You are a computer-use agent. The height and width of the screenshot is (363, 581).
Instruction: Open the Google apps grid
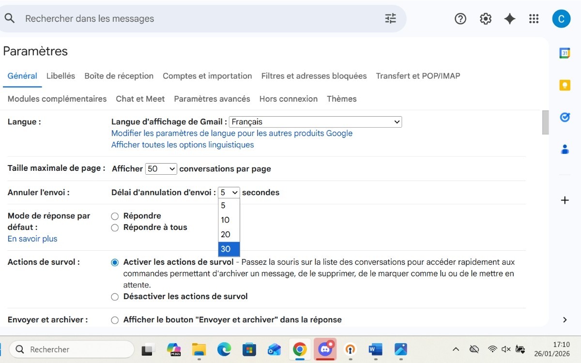534,18
